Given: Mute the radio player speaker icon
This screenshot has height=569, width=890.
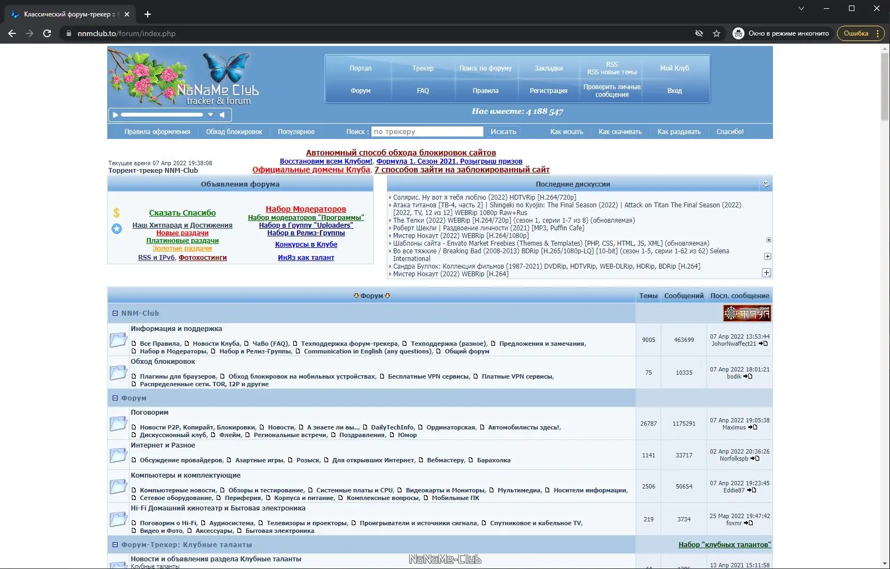Looking at the screenshot, I should [222, 115].
